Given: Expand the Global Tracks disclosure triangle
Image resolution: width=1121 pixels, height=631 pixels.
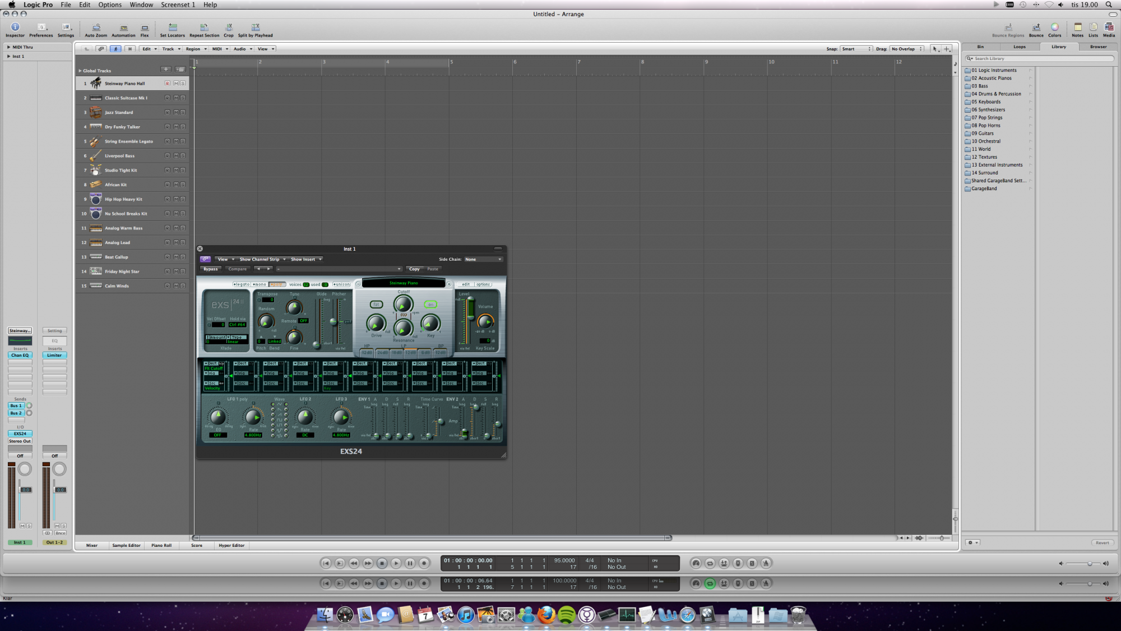Looking at the screenshot, I should (x=80, y=71).
